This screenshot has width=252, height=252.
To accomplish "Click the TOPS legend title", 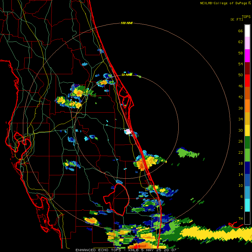I will pos(246,17).
